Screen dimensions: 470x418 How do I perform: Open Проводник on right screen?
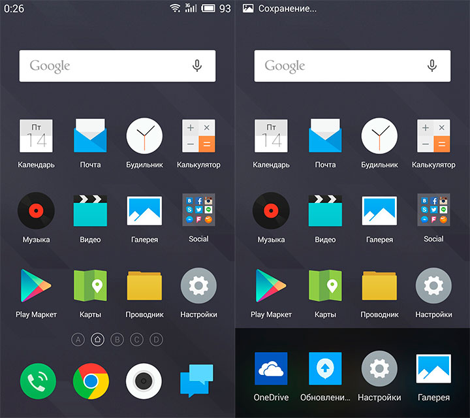click(379, 286)
